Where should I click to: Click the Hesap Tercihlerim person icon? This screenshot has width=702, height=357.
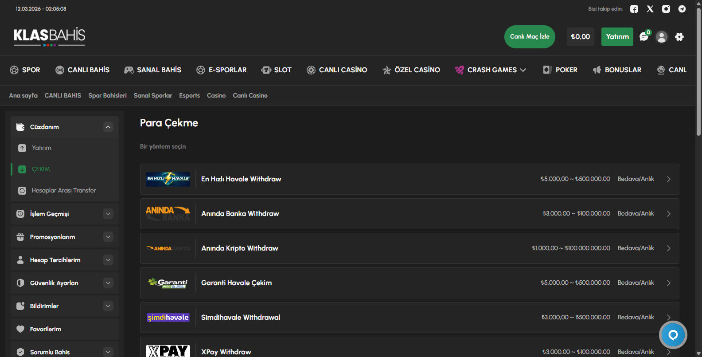pos(20,260)
